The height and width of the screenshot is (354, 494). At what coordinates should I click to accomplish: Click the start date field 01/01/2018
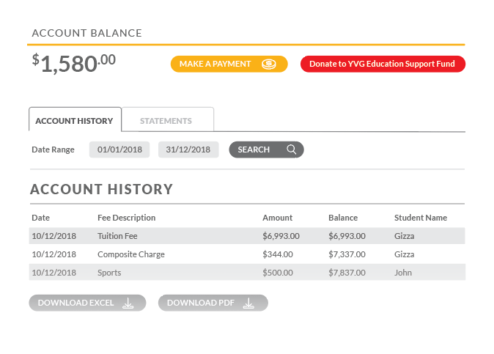click(119, 150)
